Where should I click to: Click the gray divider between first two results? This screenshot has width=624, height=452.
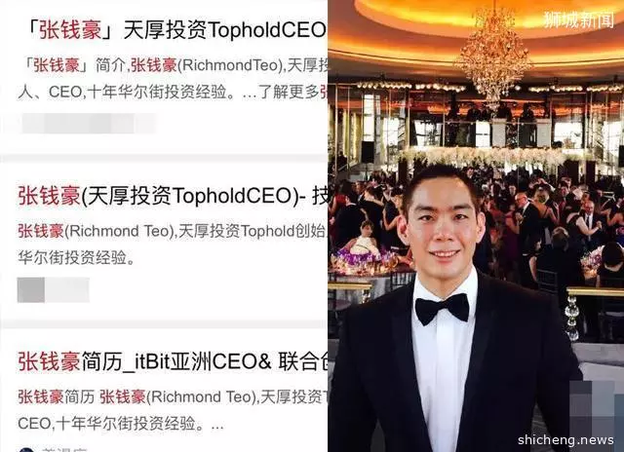pyautogui.click(x=164, y=158)
